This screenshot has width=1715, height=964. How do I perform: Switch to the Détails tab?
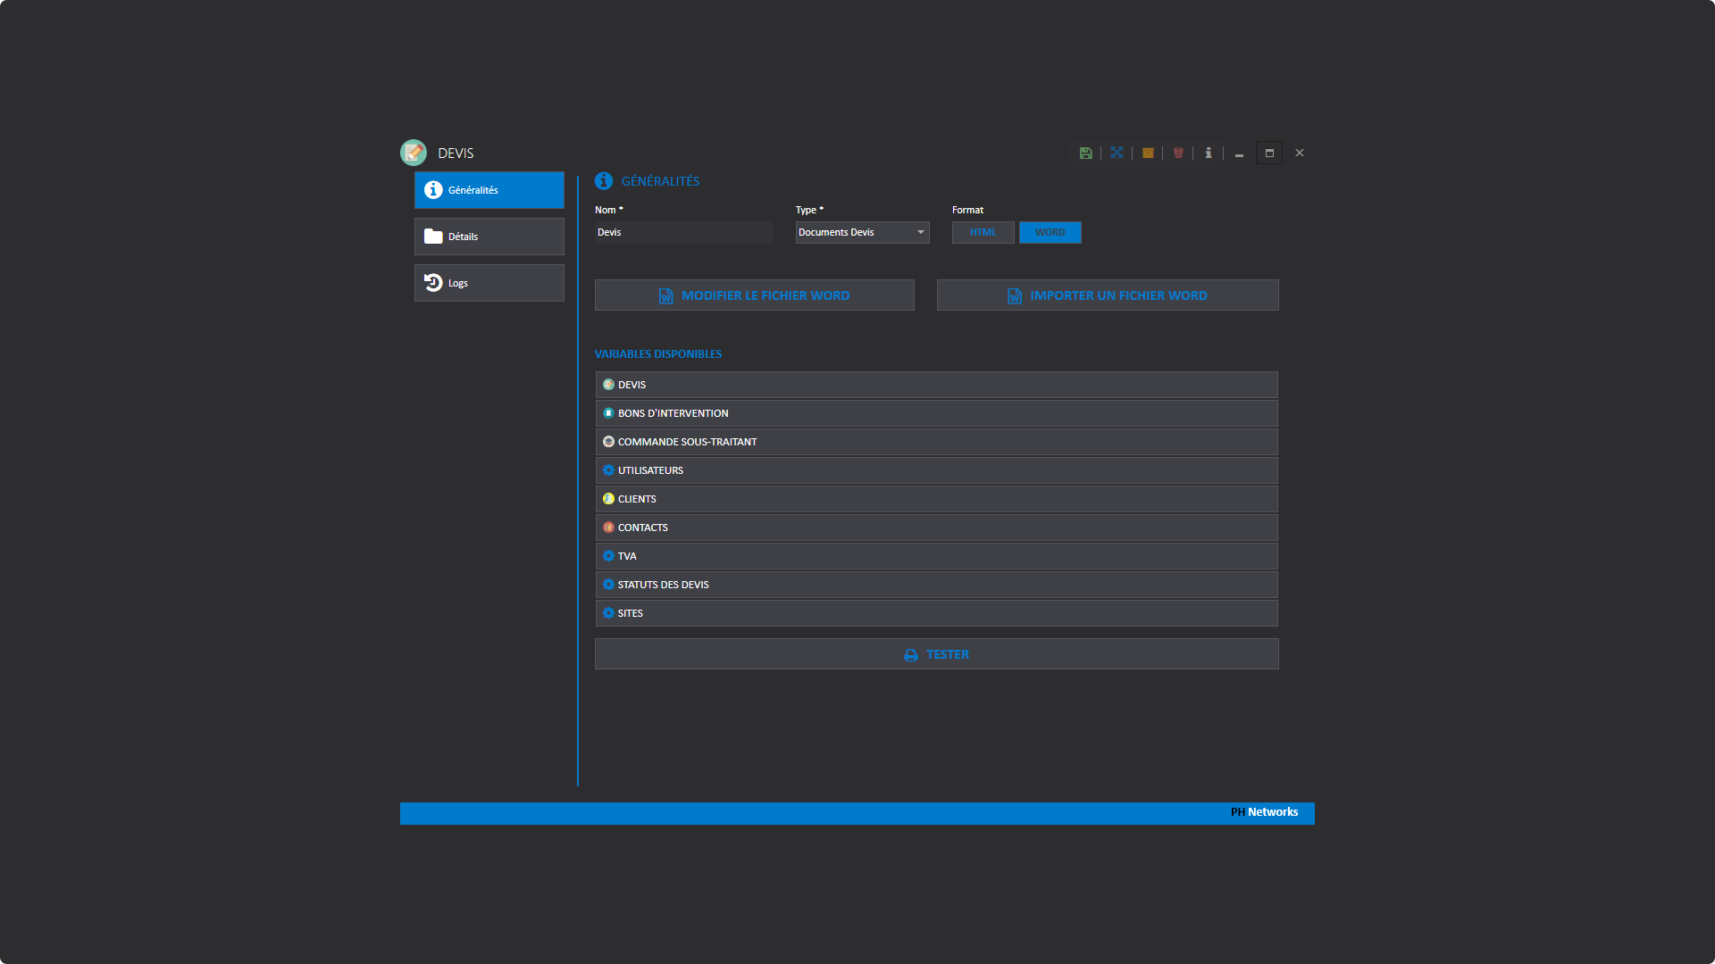point(489,237)
